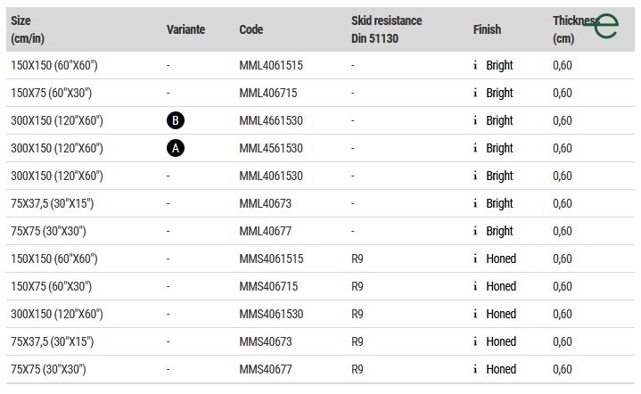Click info icon in MMS4061530 row

coord(475,314)
